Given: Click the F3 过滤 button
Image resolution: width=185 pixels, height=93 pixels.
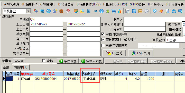Looking at the screenshot, I should 114,53.
